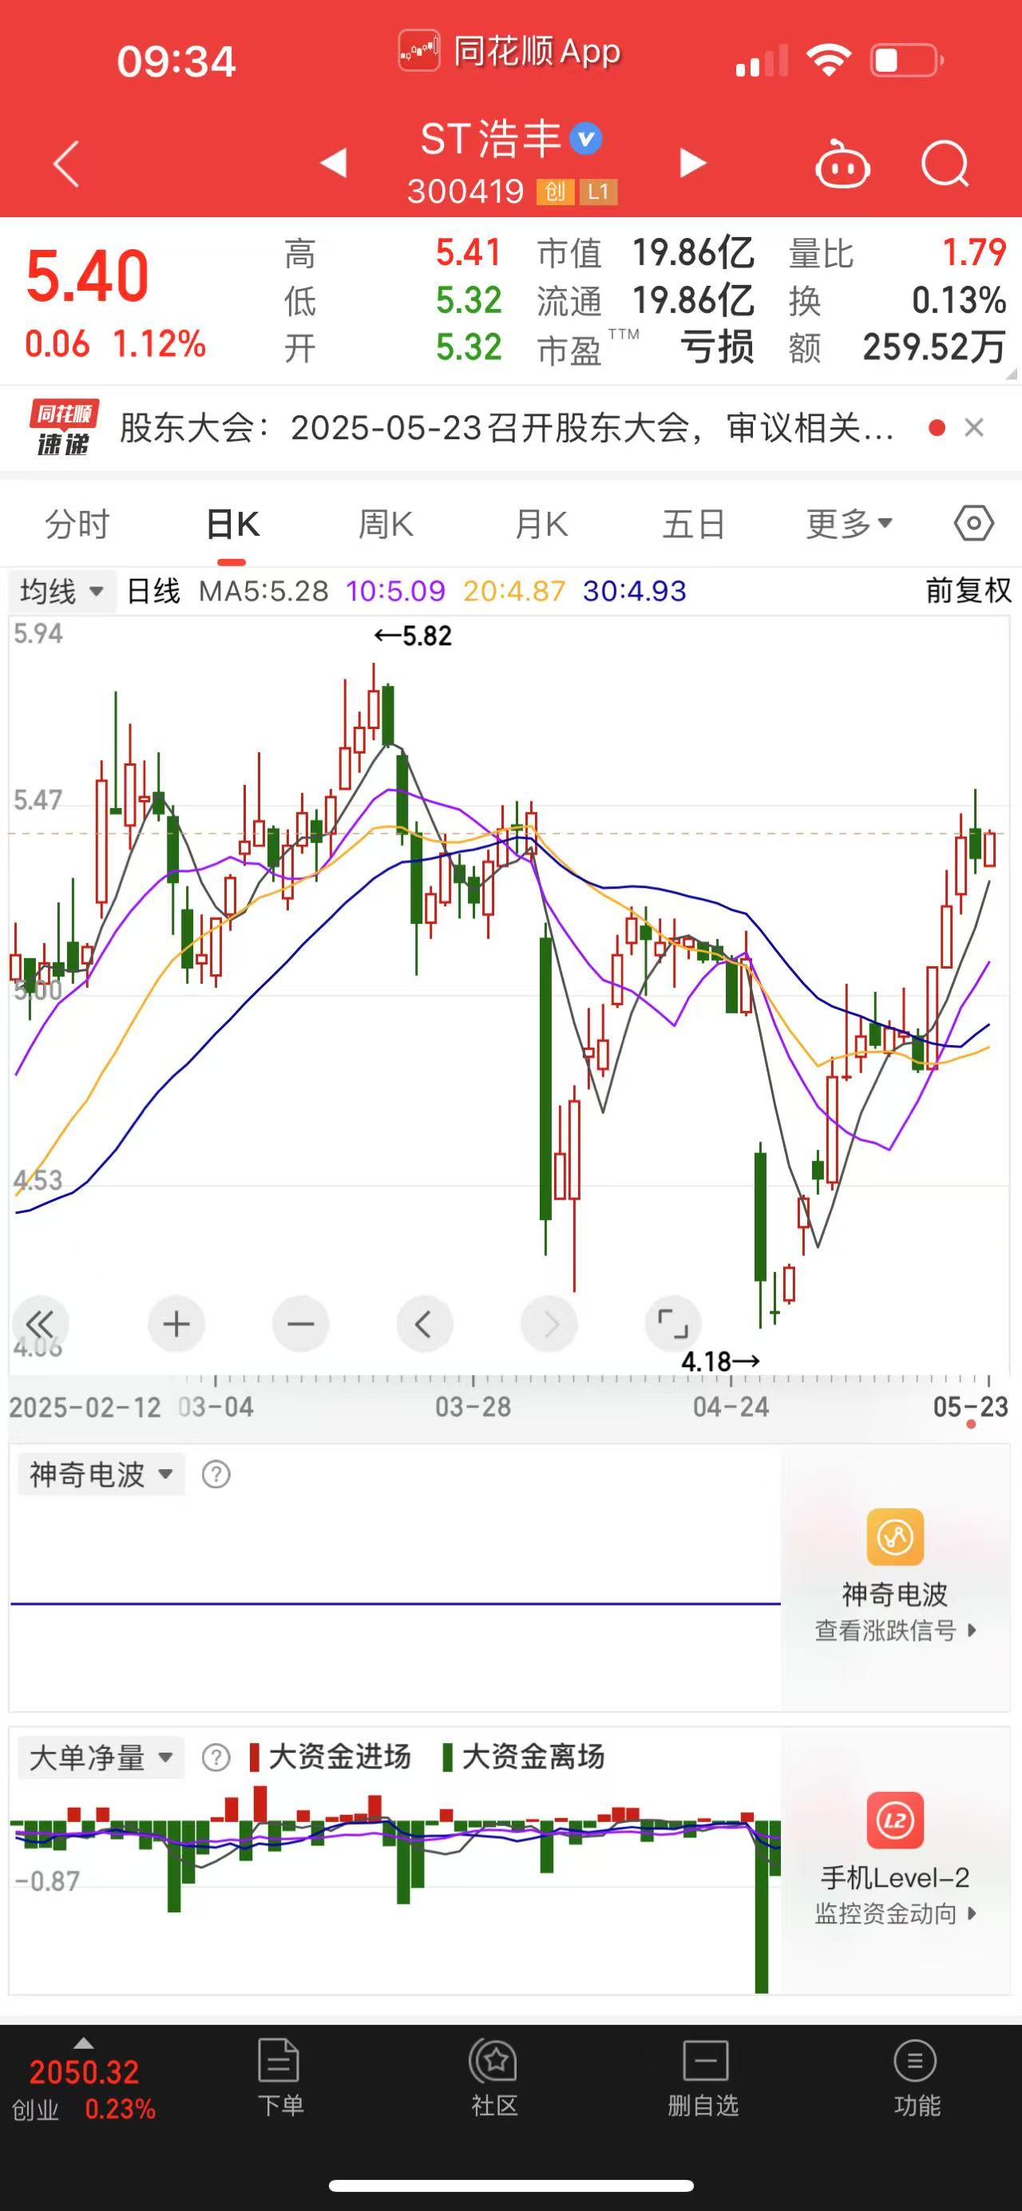1022x2211 pixels.
Task: Expand the 创业 index ticker arrow
Action: [x=83, y=2043]
